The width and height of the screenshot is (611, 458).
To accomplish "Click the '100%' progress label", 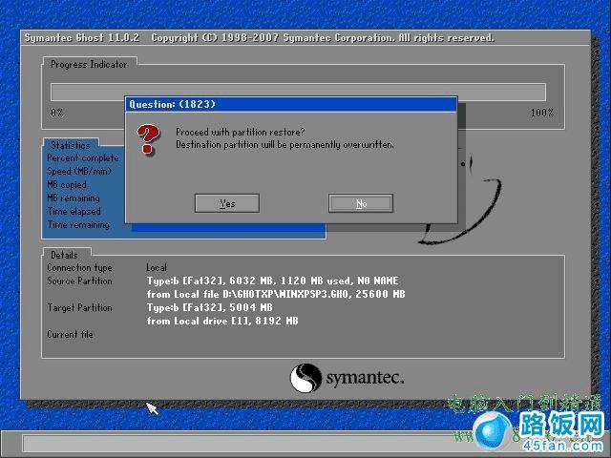I will coord(542,113).
